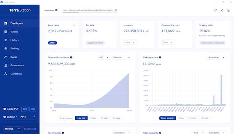
Task: Click the MNT badge on Luna price
Action: [x=53, y=43]
